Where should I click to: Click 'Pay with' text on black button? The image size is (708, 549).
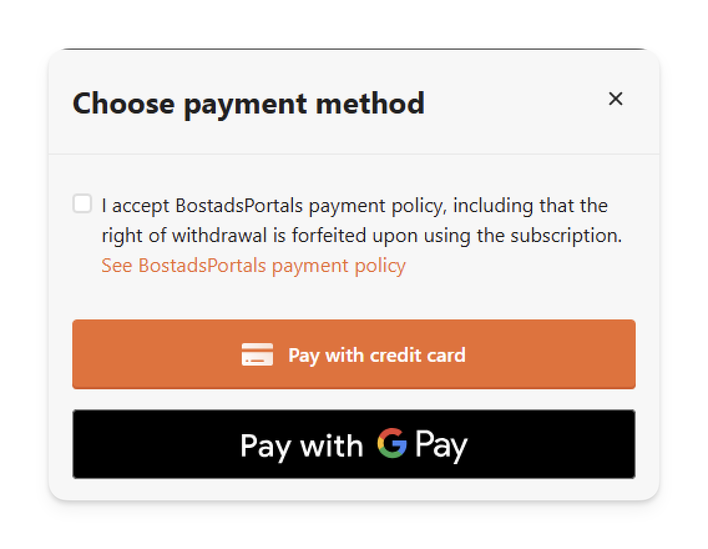[x=302, y=446]
